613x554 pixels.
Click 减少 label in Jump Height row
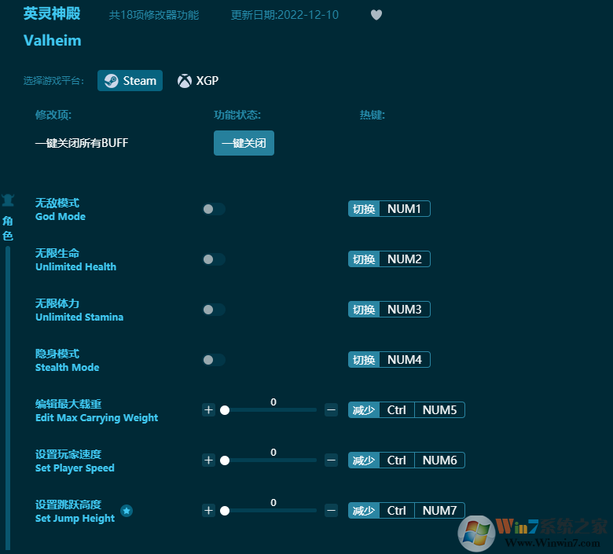(364, 511)
